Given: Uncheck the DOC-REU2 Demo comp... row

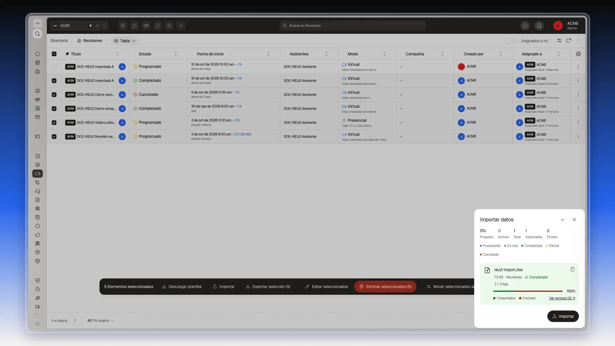Looking at the screenshot, I should tap(54, 109).
